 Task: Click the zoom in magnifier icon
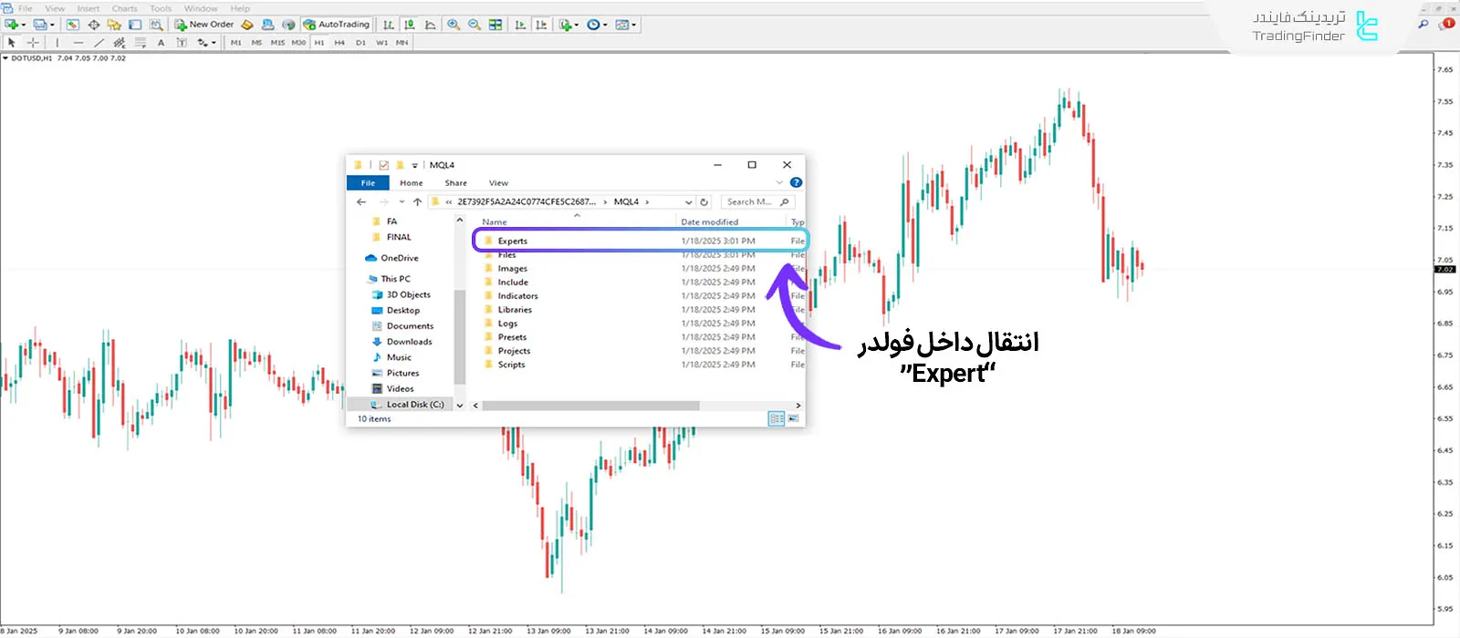coord(454,25)
